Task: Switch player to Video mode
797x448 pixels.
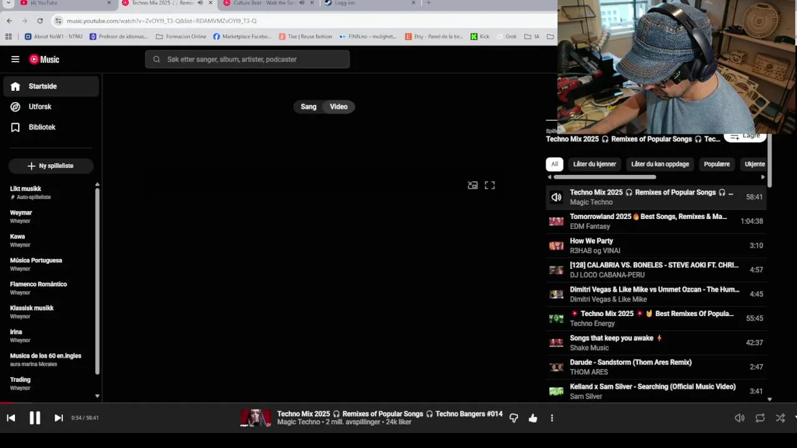Action: (339, 106)
